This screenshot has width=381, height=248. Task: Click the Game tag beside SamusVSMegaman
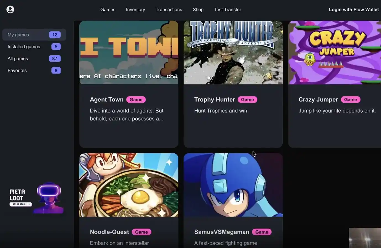tap(262, 232)
